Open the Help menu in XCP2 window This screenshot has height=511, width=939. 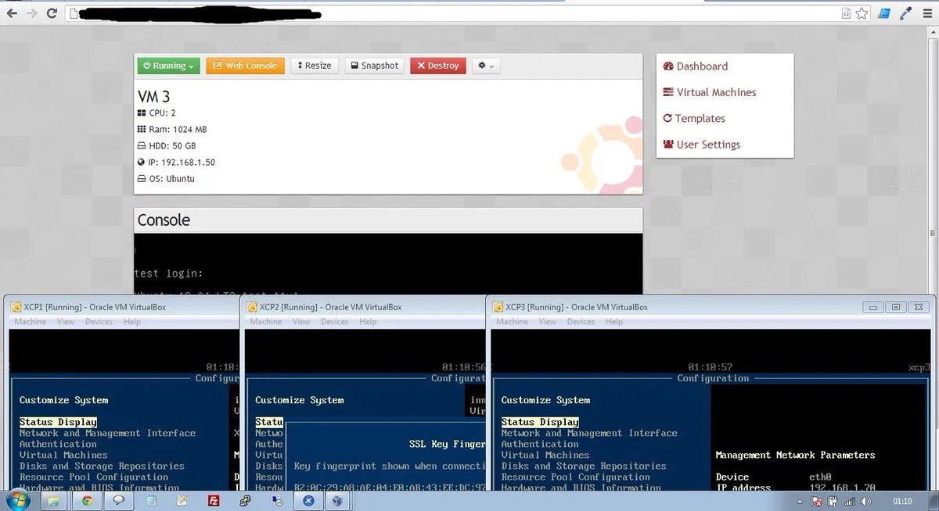(x=368, y=322)
